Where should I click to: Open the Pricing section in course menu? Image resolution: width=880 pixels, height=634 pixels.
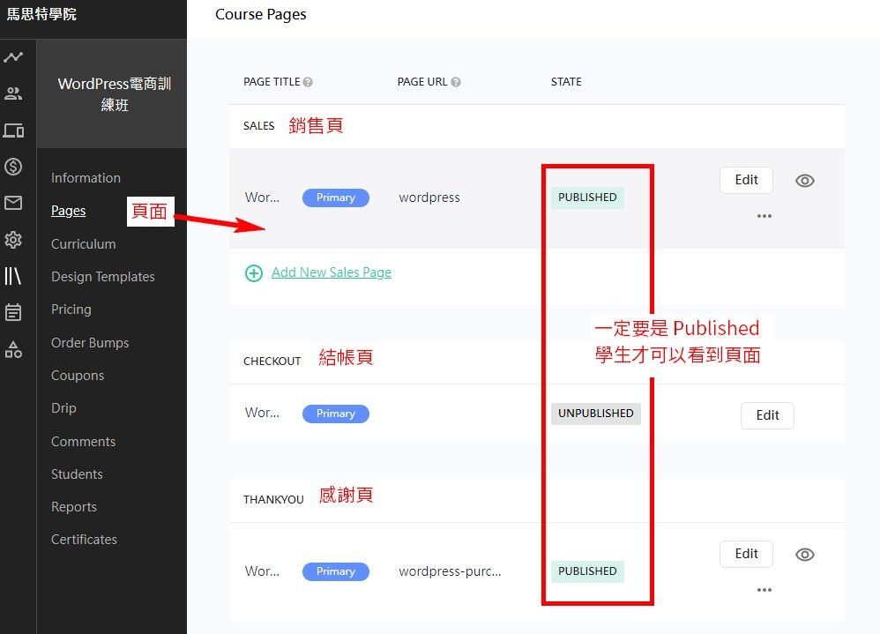point(71,310)
